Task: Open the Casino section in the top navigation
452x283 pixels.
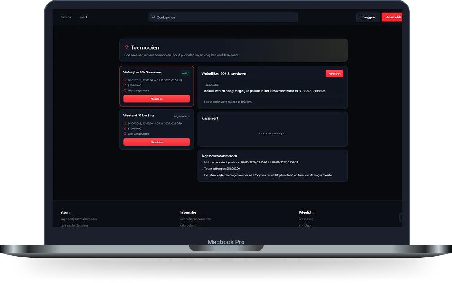Action: 66,17
